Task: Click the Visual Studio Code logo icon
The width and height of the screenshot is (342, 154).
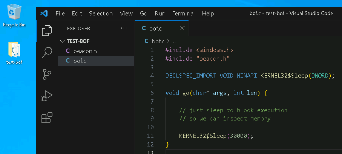Action: point(44,14)
